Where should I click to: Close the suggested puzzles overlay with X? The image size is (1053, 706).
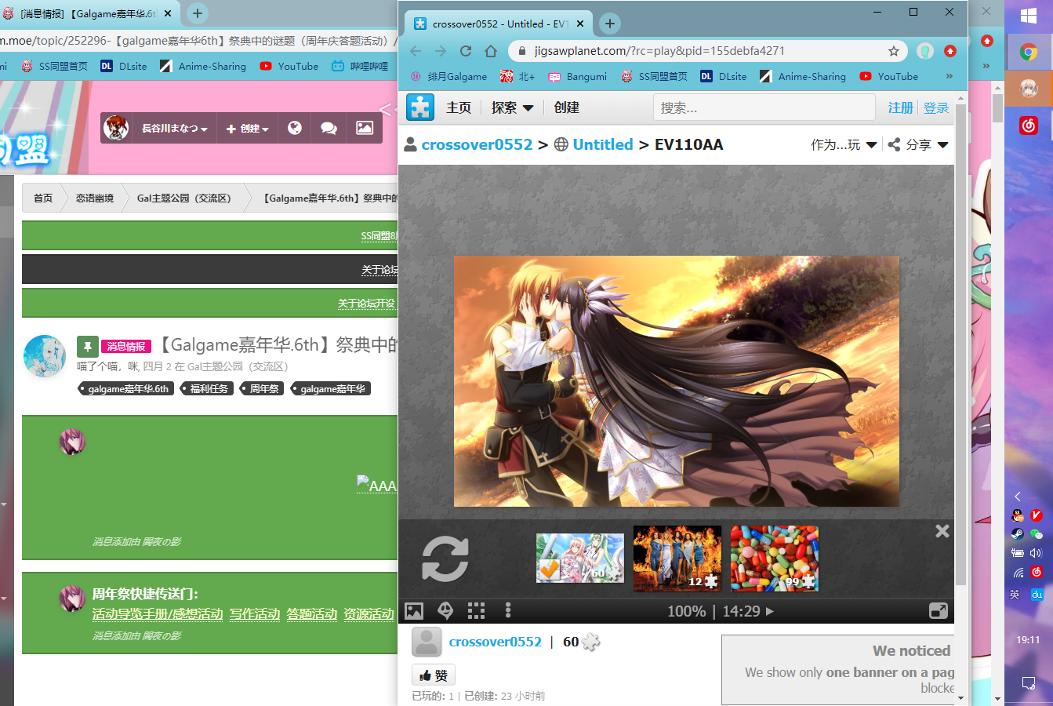point(942,531)
